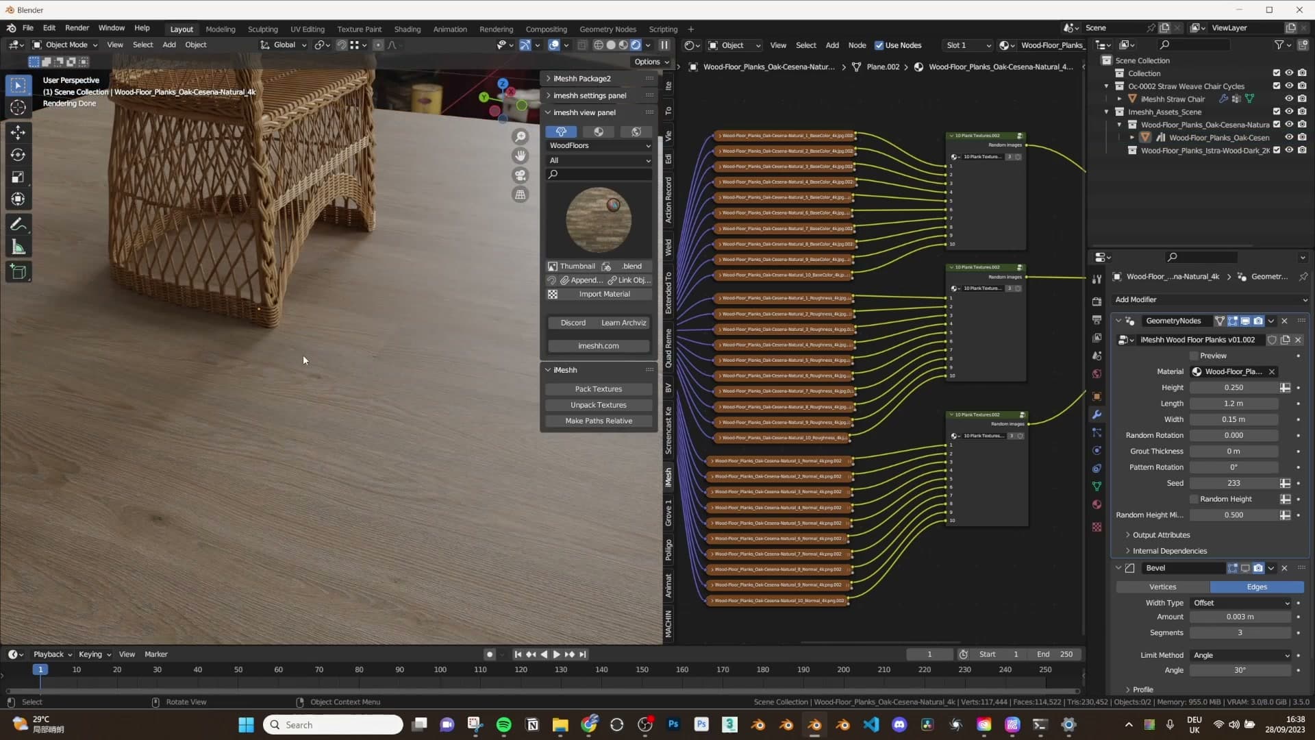Hide the Imeshh_Assets_Scene collection eye
The height and width of the screenshot is (740, 1315).
pyautogui.click(x=1289, y=112)
